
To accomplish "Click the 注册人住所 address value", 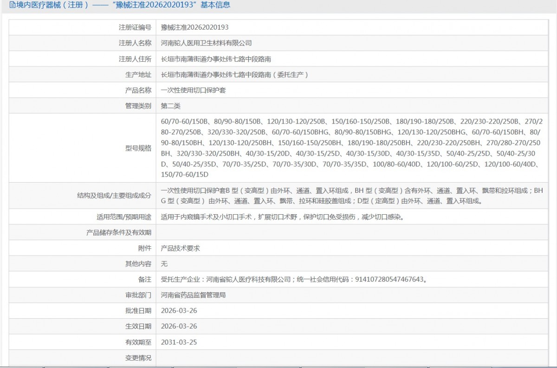I will [x=216, y=59].
